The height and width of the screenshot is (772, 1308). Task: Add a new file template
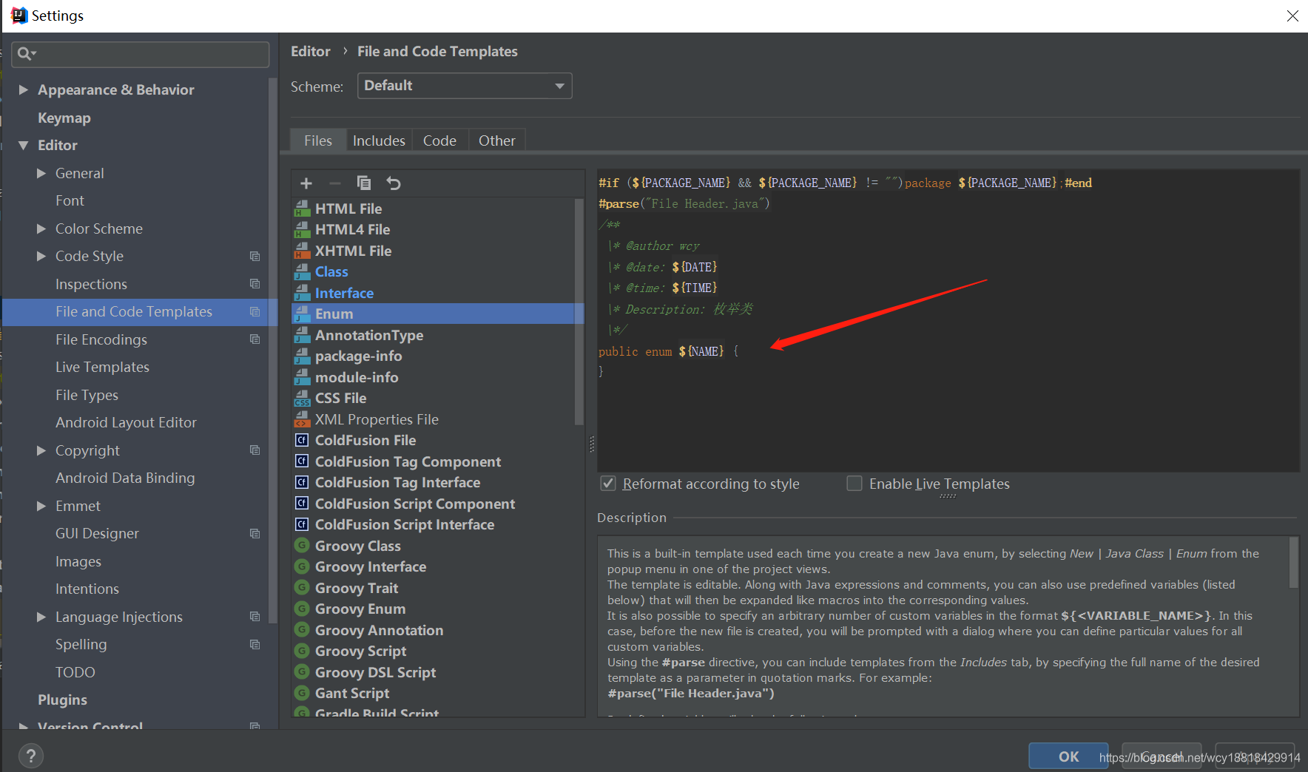pos(306,183)
